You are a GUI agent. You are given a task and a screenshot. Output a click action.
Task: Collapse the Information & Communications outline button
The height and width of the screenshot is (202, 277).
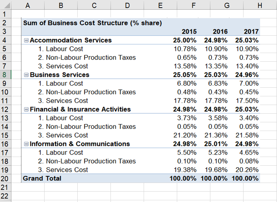pos(26,144)
